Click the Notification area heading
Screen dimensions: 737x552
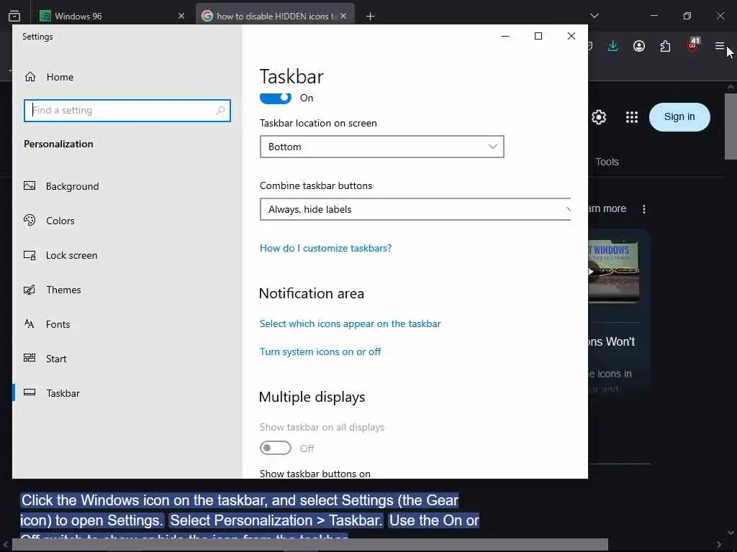click(312, 294)
